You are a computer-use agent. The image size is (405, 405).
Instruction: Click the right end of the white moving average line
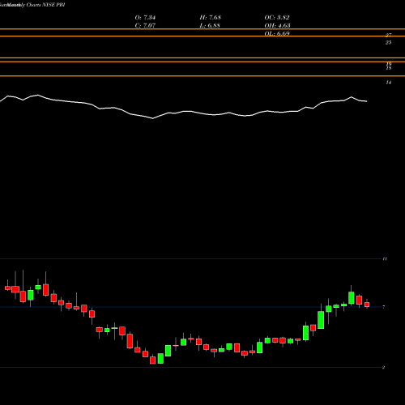click(366, 101)
